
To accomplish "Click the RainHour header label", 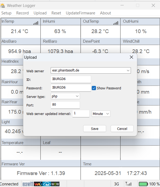I will pos(10,82).
